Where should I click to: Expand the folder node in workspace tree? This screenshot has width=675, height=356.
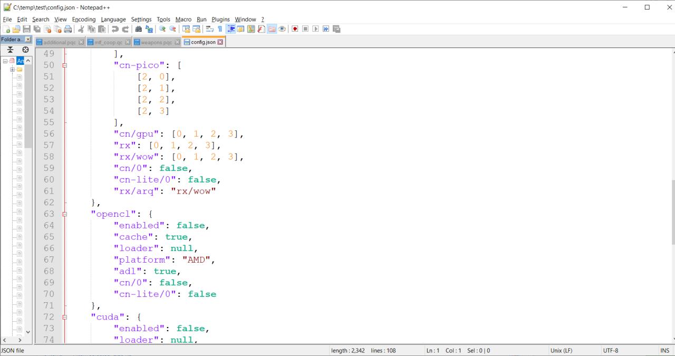pos(12,69)
